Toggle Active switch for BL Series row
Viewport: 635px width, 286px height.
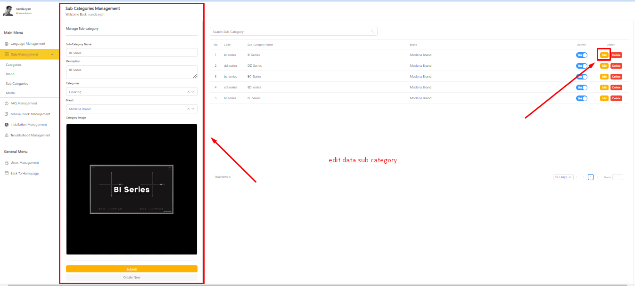pos(582,98)
